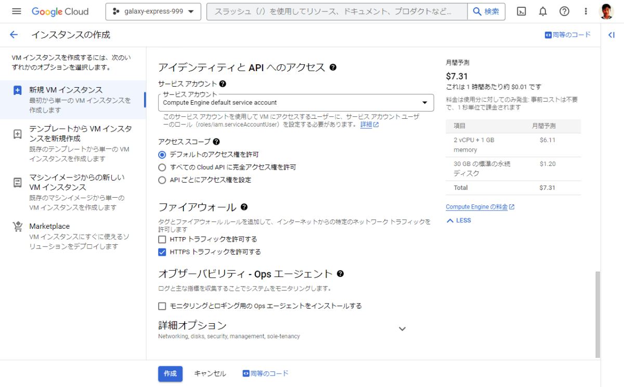Click the machine image icon
This screenshot has height=387, width=624.
pos(18,183)
